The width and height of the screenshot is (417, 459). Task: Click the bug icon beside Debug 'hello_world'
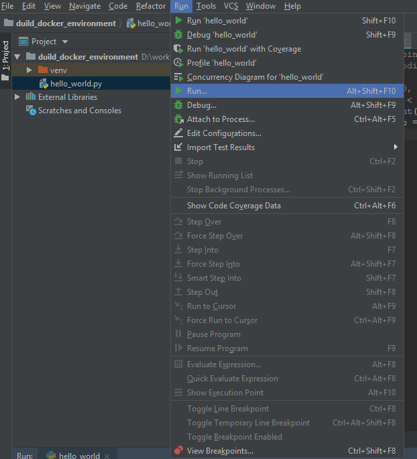pos(178,35)
